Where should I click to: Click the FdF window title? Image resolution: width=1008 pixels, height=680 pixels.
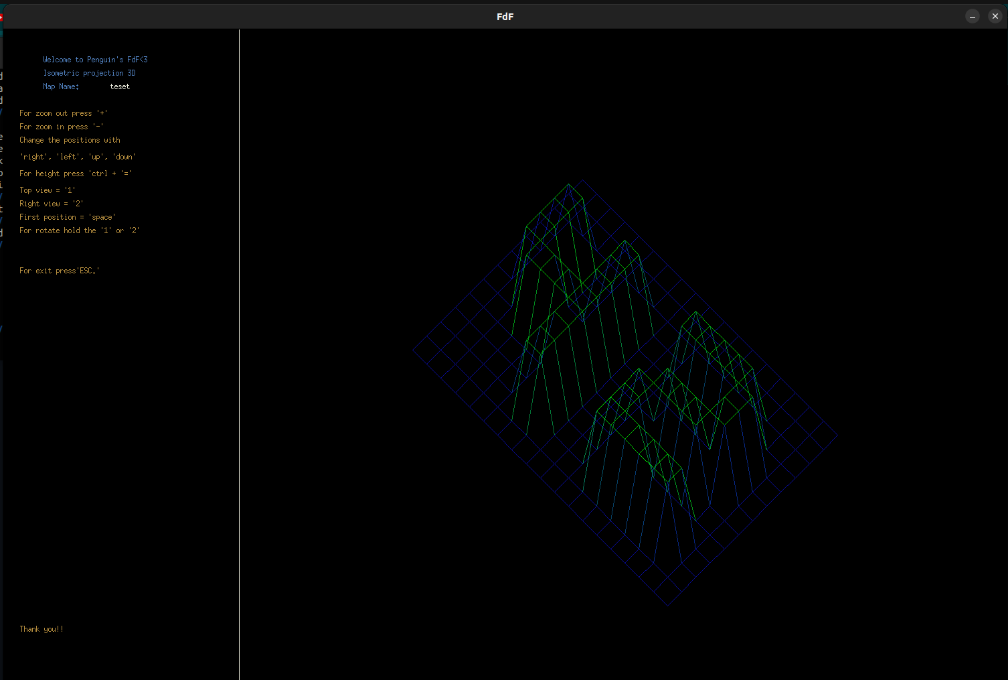click(505, 17)
